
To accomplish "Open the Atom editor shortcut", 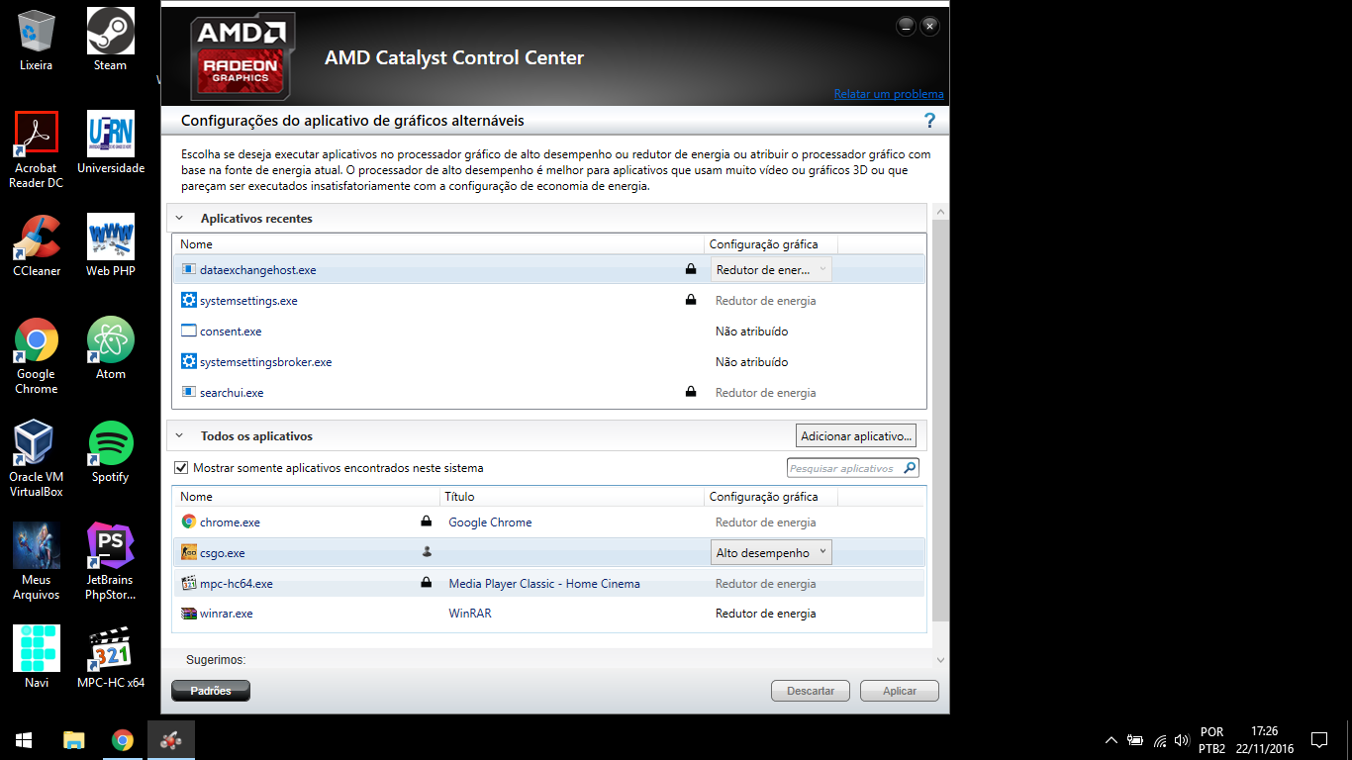I will 111,347.
